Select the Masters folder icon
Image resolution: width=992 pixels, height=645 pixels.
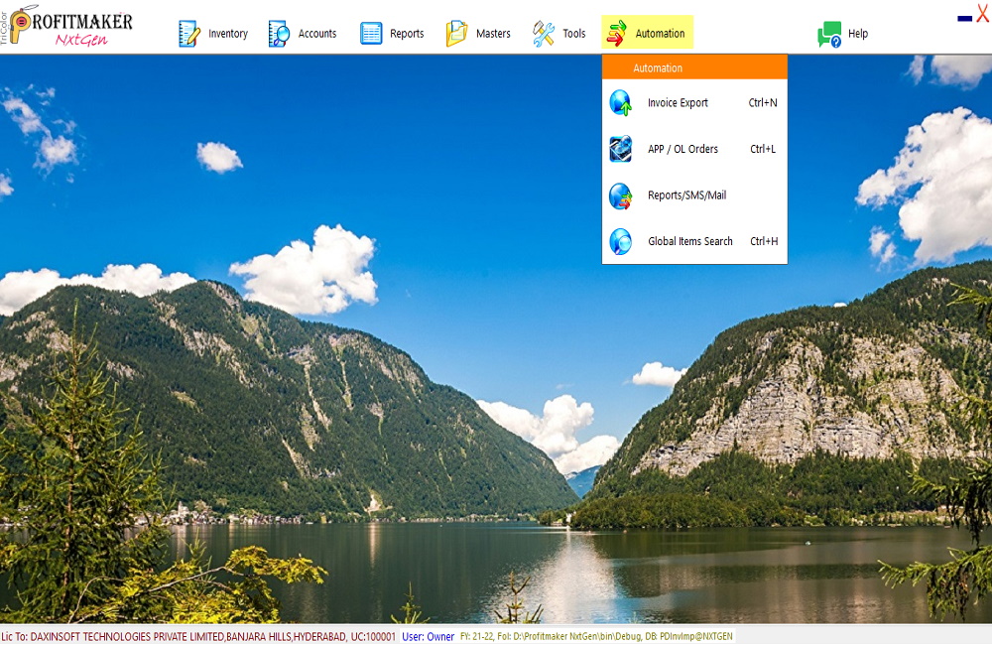(x=456, y=34)
